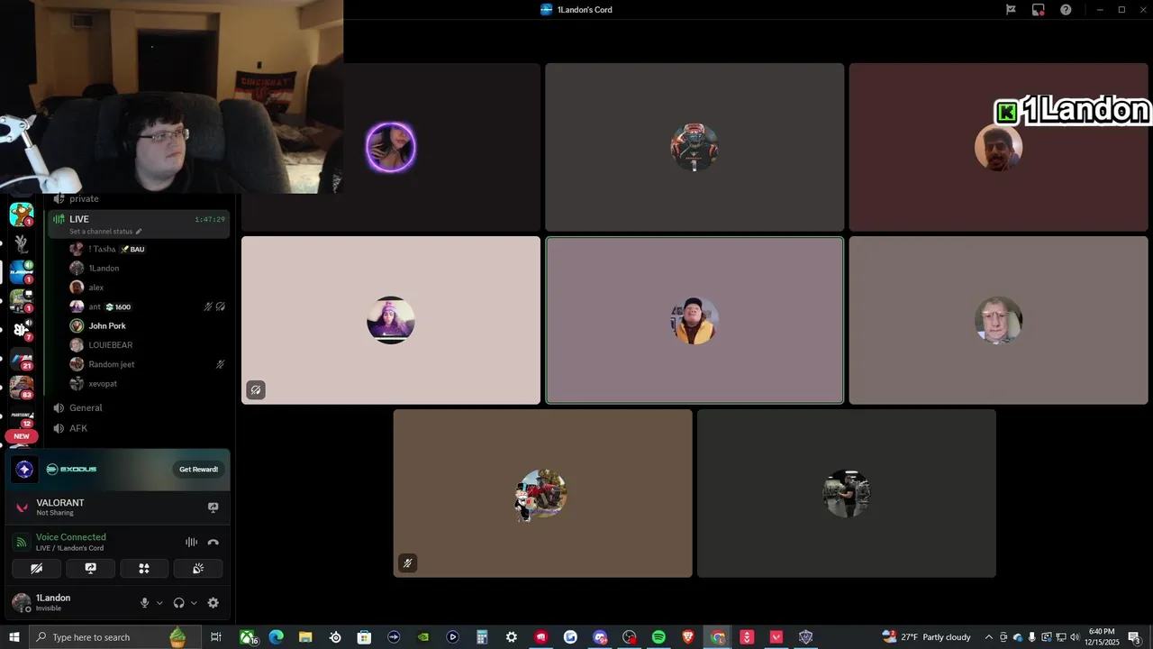Select server icon with 83 badge
The image size is (1153, 649).
pos(22,387)
